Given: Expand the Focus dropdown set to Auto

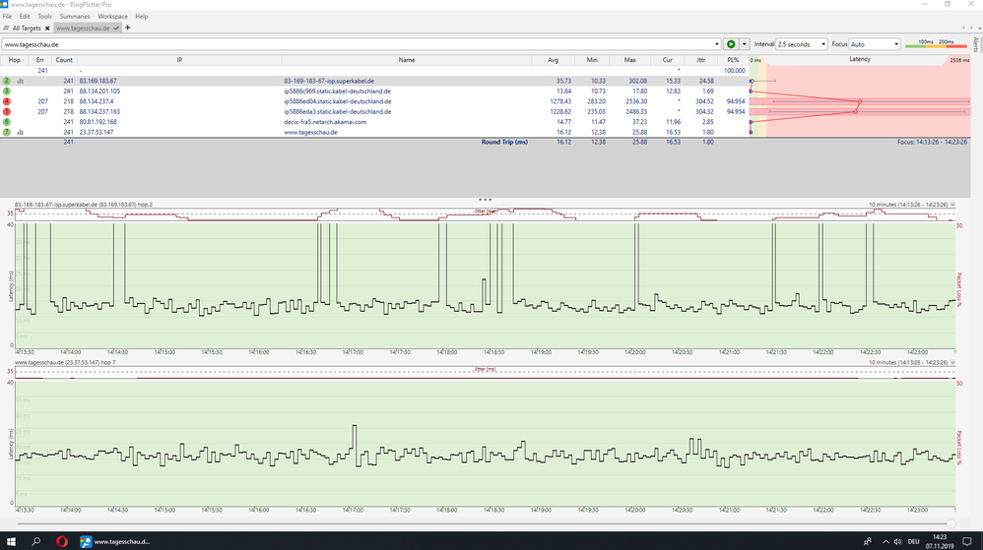Looking at the screenshot, I should point(875,44).
